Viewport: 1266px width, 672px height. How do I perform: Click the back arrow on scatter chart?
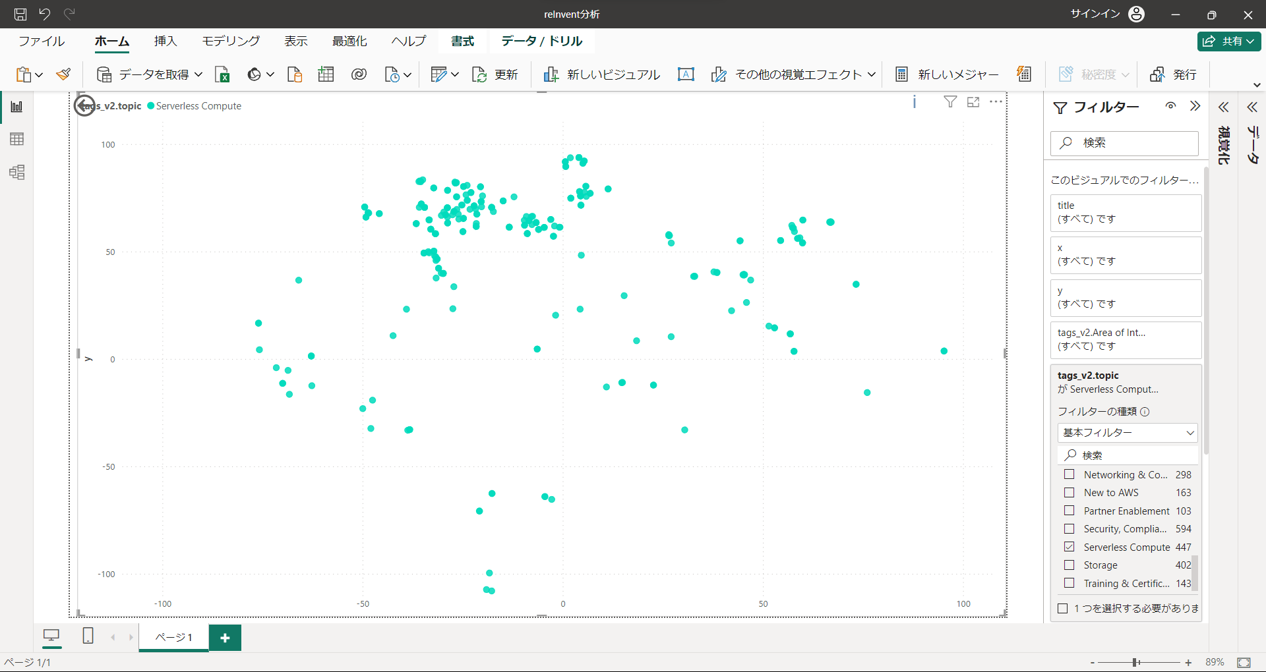pos(84,105)
